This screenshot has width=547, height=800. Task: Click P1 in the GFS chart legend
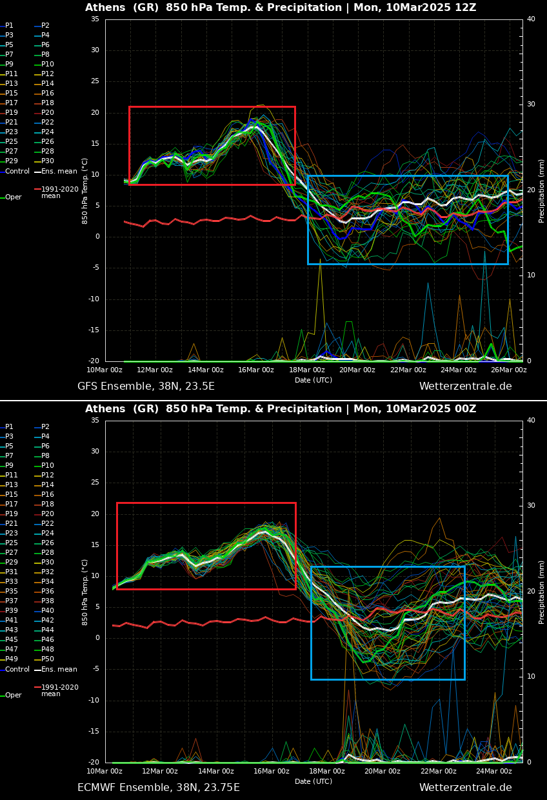tap(9, 26)
